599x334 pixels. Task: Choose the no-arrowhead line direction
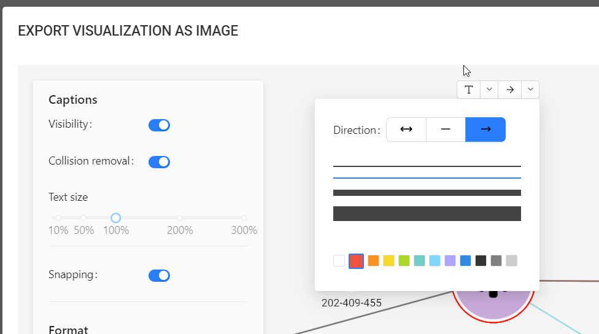pyautogui.click(x=446, y=130)
